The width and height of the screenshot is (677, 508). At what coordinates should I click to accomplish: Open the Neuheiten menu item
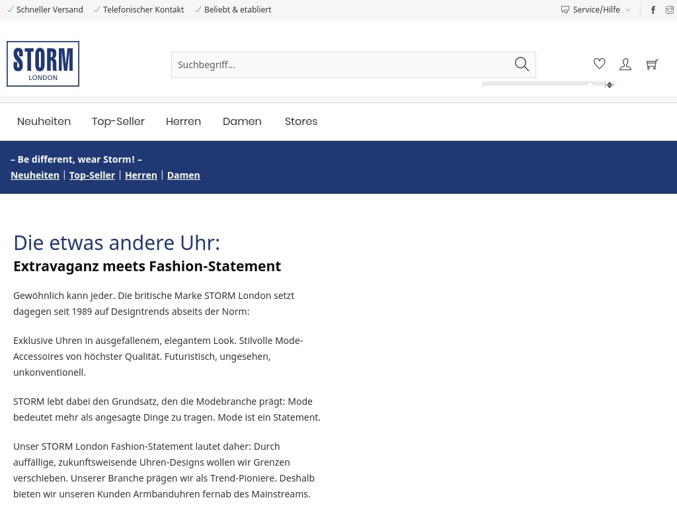click(44, 122)
